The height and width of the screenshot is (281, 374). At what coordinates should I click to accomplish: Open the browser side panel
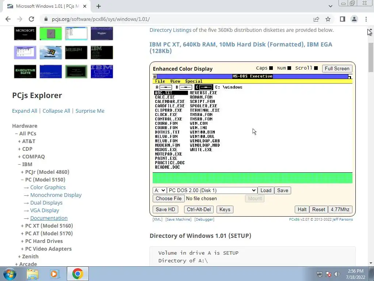343,19
